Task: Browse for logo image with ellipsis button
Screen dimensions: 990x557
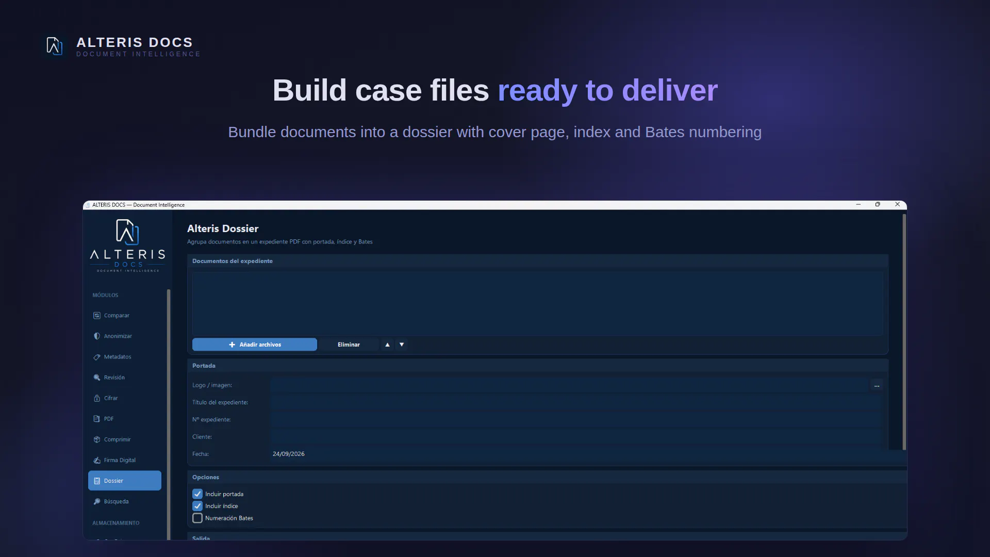Action: [x=877, y=385]
